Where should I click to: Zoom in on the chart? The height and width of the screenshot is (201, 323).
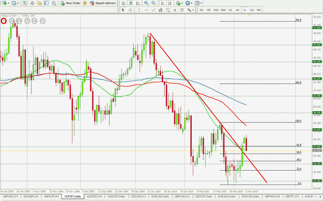146,3
